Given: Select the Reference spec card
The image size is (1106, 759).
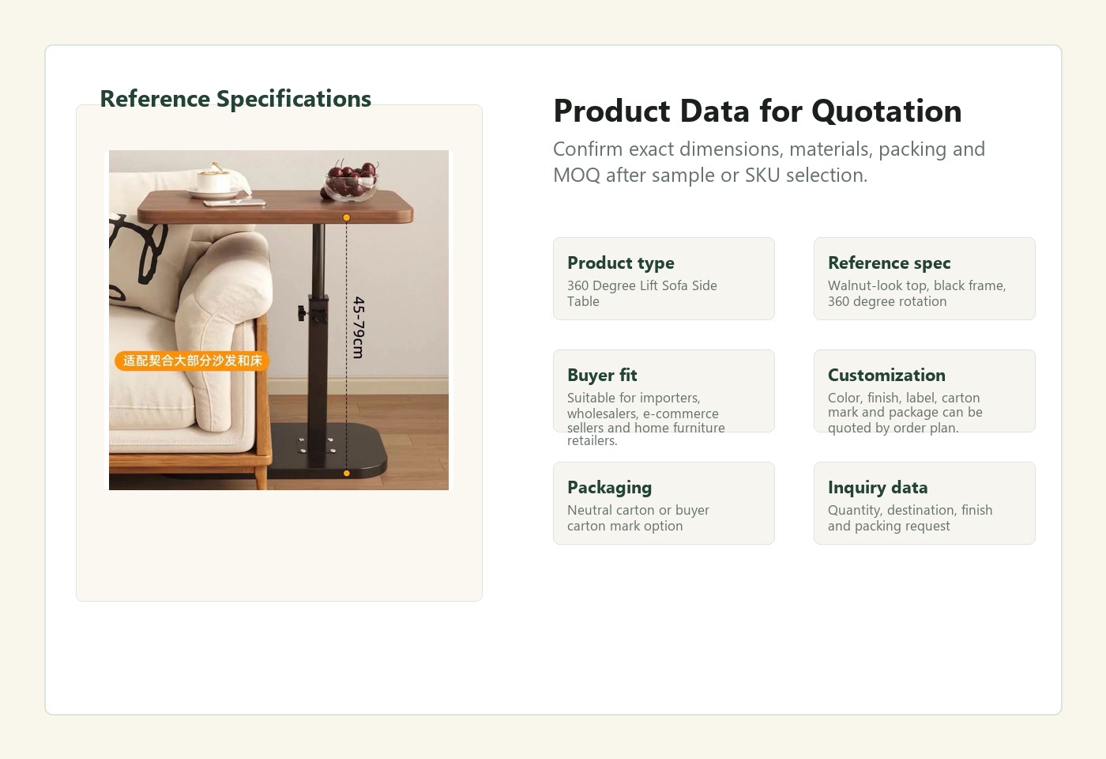Looking at the screenshot, I should [924, 278].
